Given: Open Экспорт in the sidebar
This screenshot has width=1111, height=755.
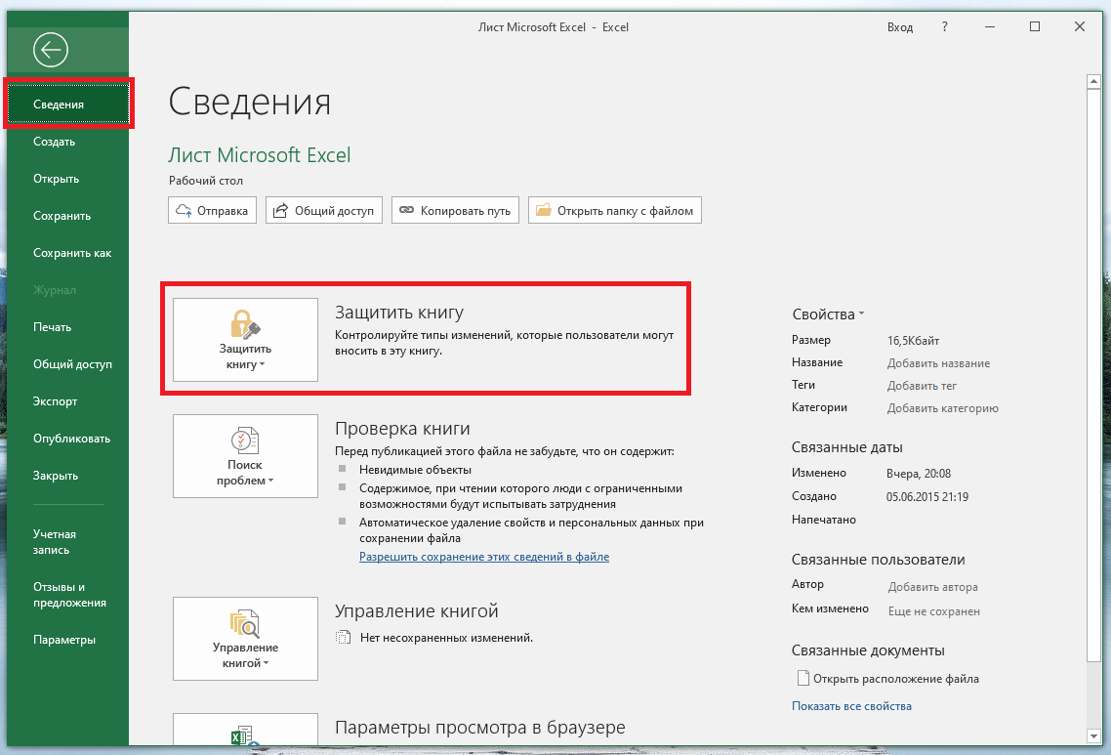Looking at the screenshot, I should click(68, 401).
